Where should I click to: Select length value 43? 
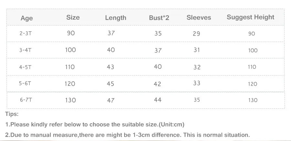point(111,67)
